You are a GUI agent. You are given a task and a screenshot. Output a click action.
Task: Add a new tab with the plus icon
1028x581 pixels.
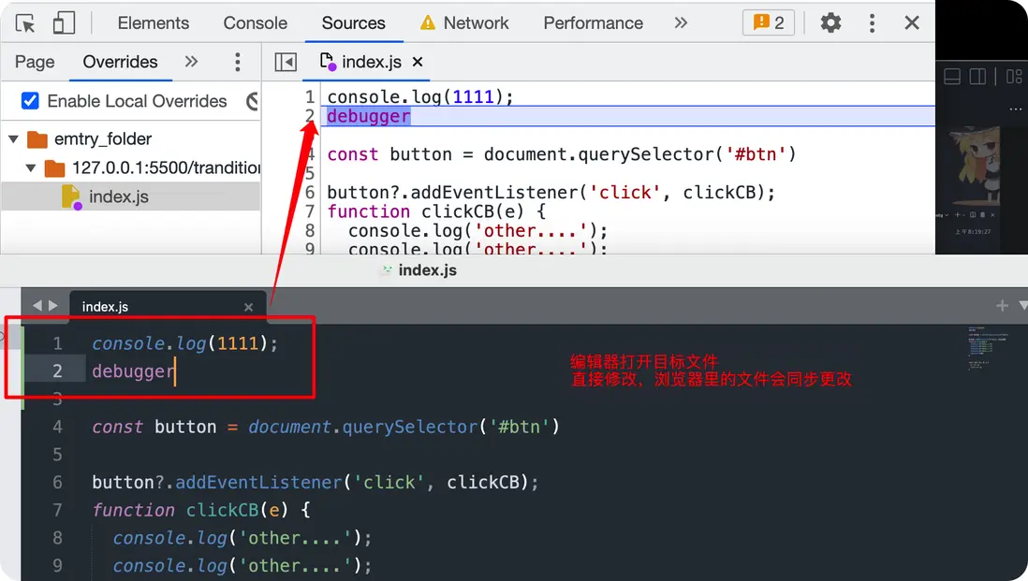pos(1002,306)
